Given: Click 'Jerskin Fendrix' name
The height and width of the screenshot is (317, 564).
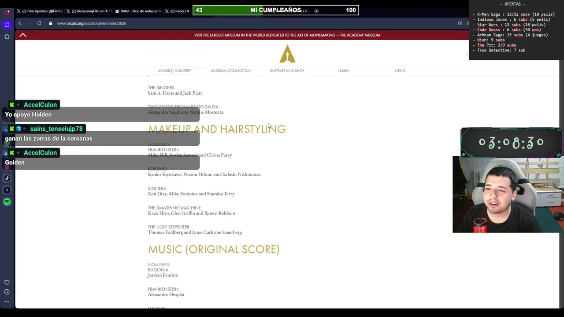Looking at the screenshot, I should [163, 275].
